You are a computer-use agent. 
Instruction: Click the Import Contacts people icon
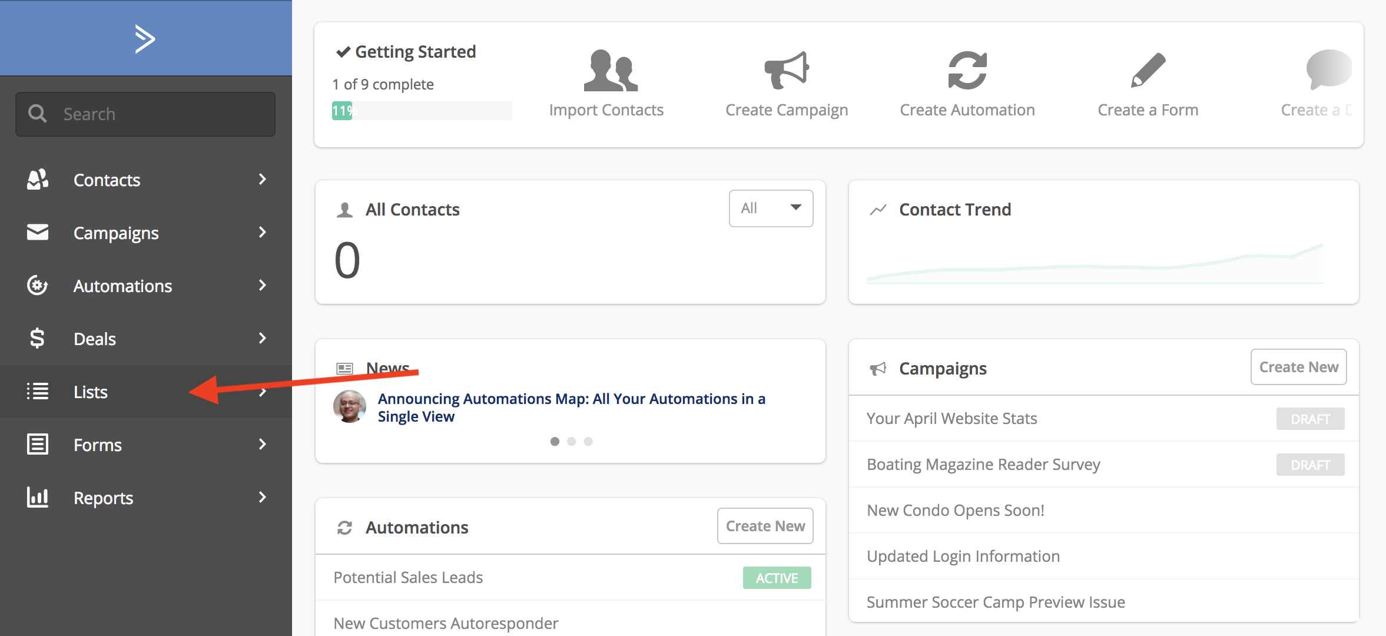[610, 71]
